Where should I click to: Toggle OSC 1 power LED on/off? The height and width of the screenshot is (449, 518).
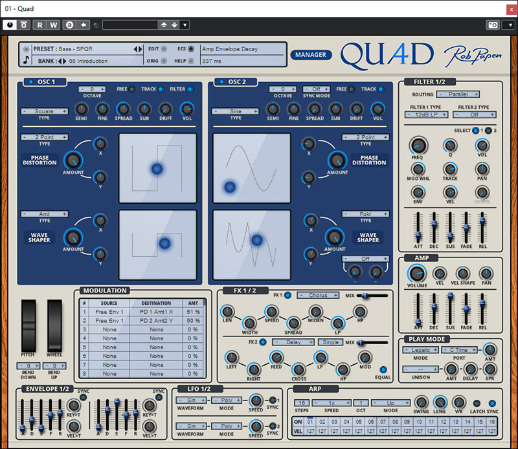[x=29, y=82]
